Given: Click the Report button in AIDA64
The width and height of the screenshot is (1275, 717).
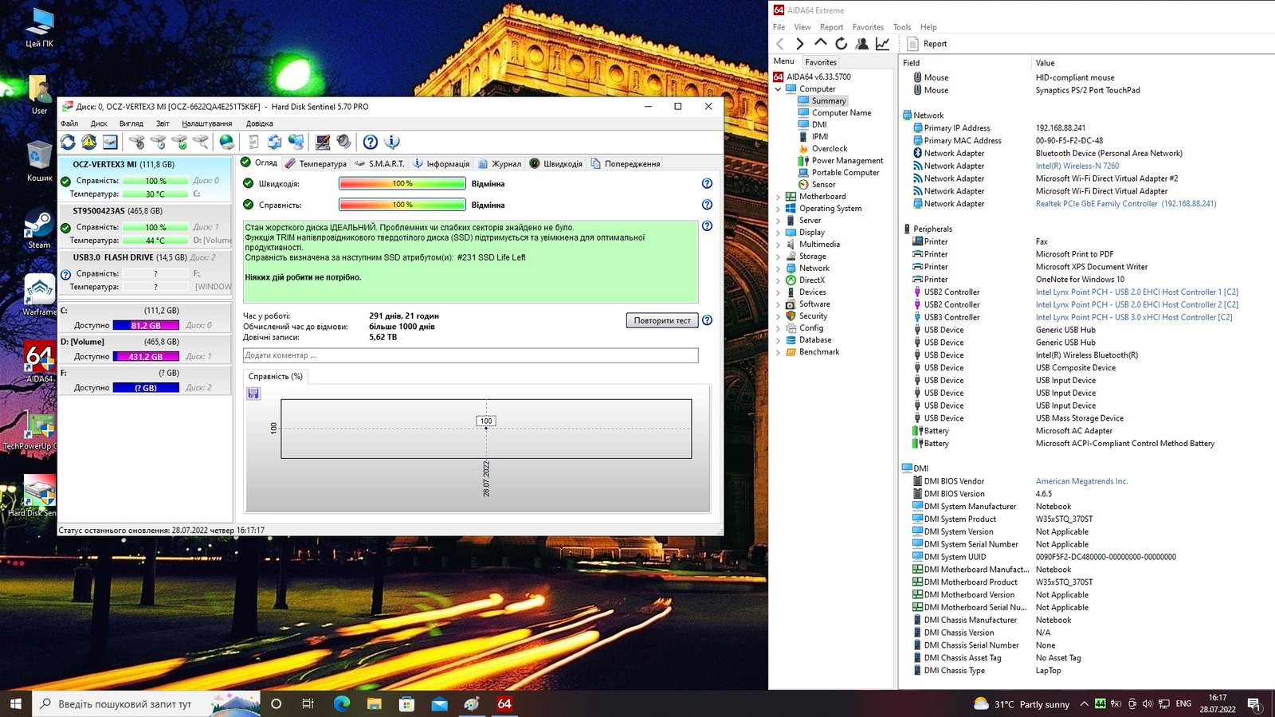Looking at the screenshot, I should pos(927,44).
